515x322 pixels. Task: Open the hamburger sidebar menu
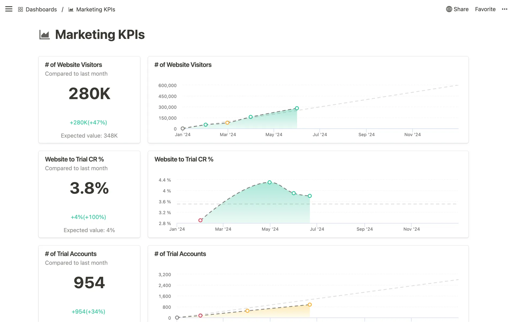[9, 9]
